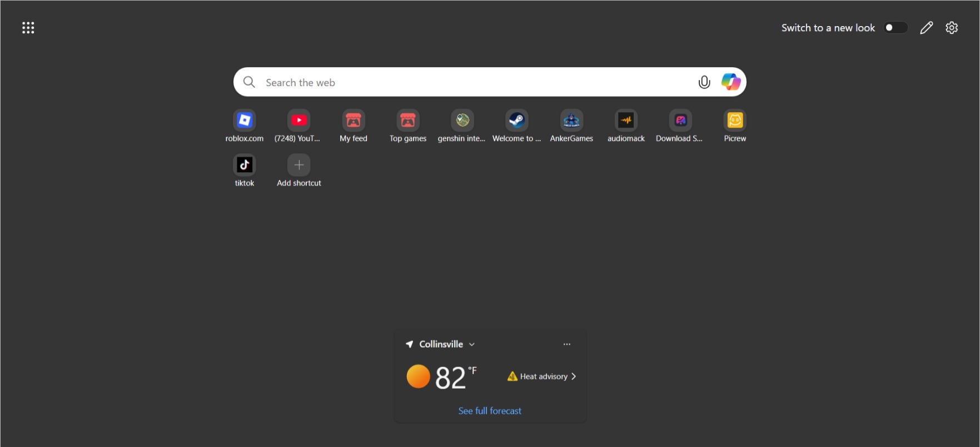
Task: Open the roblox.com shortcut
Action: (x=245, y=126)
